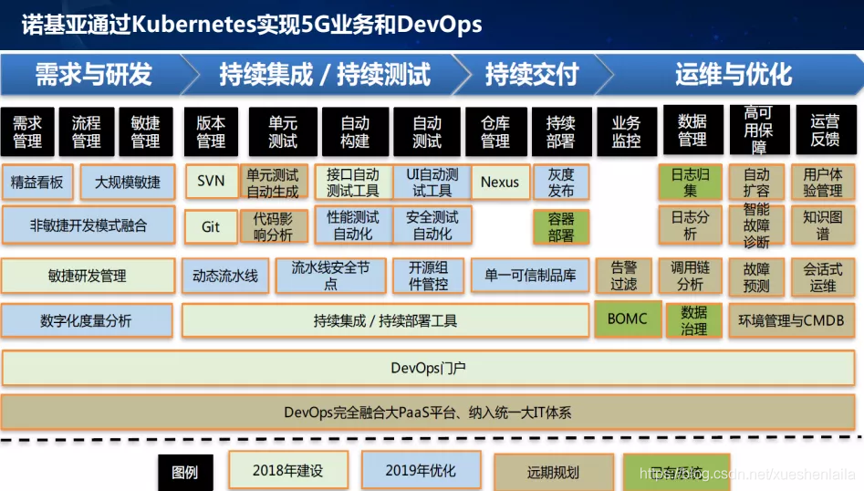Select the black 敏捷管理 category box

click(x=145, y=131)
